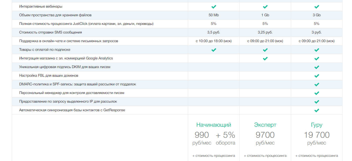This screenshot has height=161, width=352.
Task: Select the Гуру plan title
Action: 317,125
